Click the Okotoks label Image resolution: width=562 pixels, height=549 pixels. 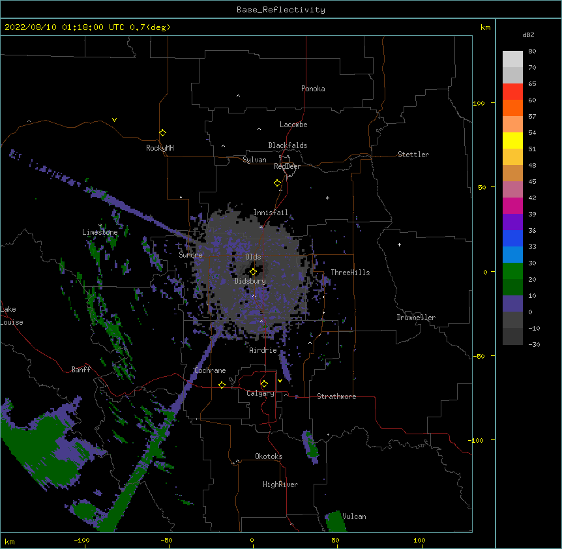pyautogui.click(x=269, y=456)
